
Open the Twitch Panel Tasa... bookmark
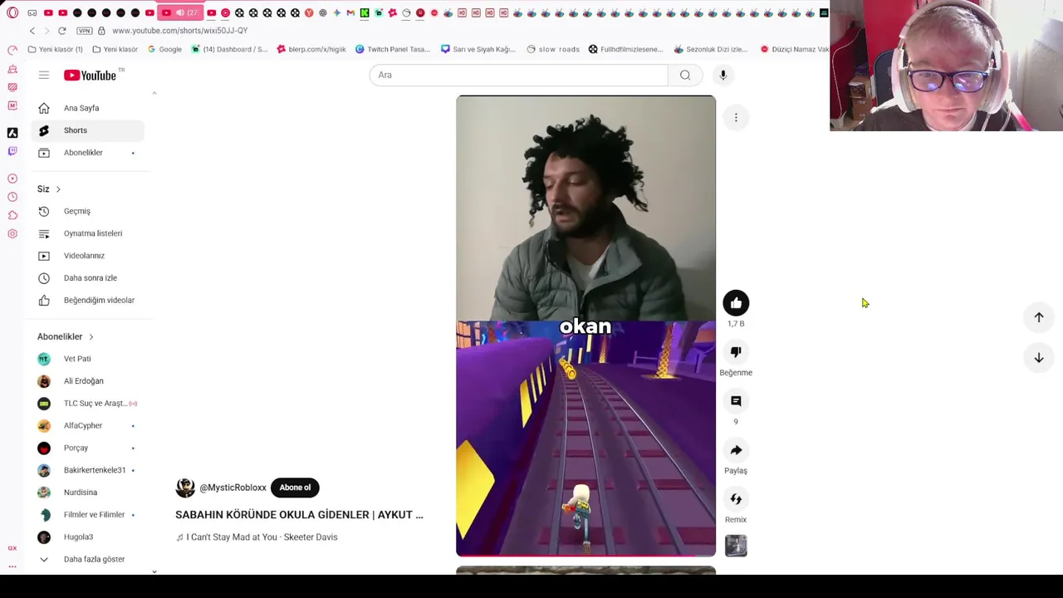point(393,49)
